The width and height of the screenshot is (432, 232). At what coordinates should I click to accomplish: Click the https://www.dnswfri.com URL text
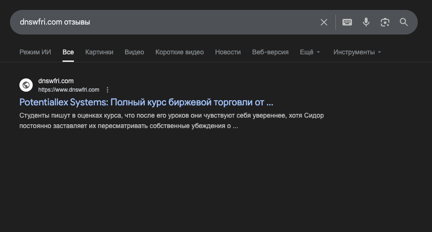[x=69, y=90]
